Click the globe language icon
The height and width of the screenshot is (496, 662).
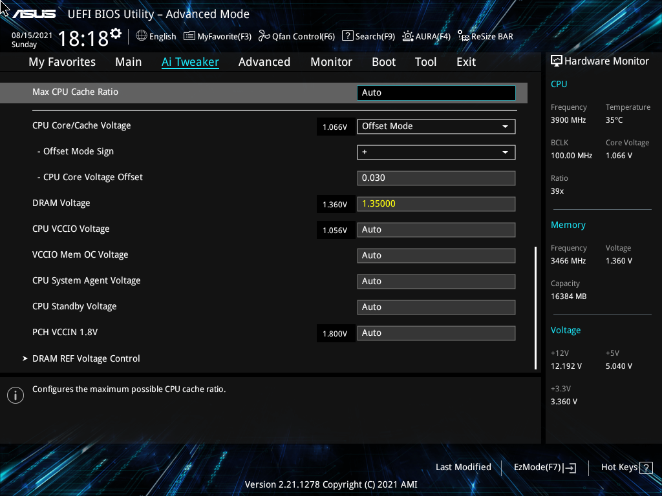[x=142, y=36]
